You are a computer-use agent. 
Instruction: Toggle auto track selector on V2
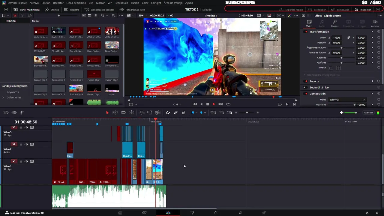click(26, 144)
